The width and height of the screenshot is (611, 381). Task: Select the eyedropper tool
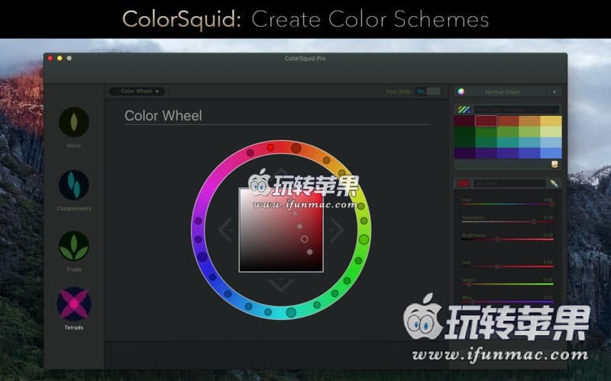point(554,183)
